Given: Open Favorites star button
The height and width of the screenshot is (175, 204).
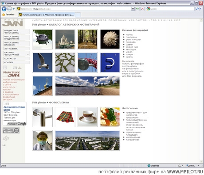Looking at the screenshot, I should pos(8,15).
